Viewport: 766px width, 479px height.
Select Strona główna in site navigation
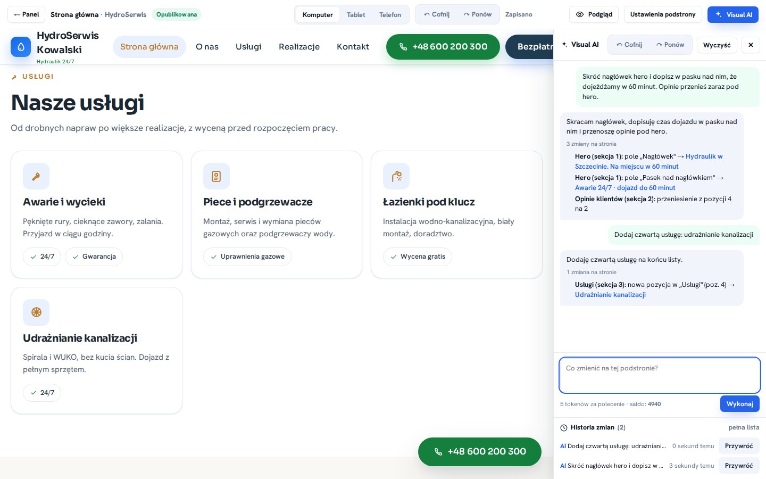click(149, 47)
